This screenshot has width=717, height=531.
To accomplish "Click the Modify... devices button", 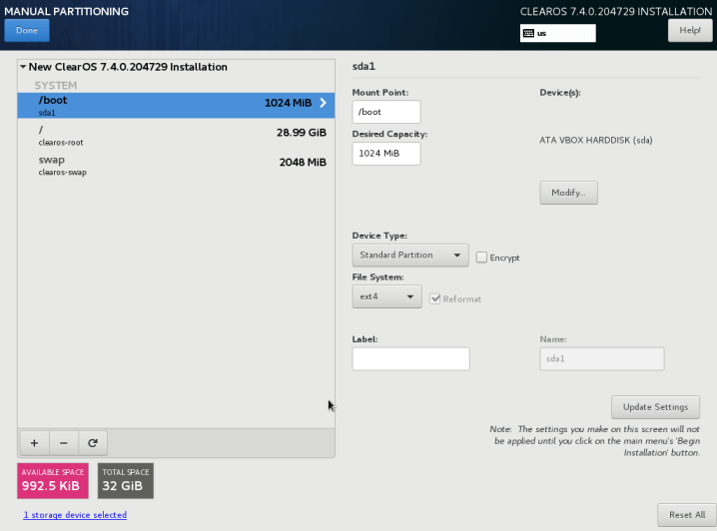I will (568, 193).
